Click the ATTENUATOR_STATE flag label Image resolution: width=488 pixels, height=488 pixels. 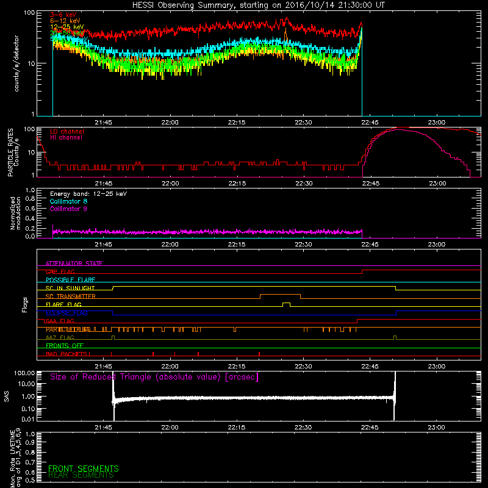click(x=74, y=264)
